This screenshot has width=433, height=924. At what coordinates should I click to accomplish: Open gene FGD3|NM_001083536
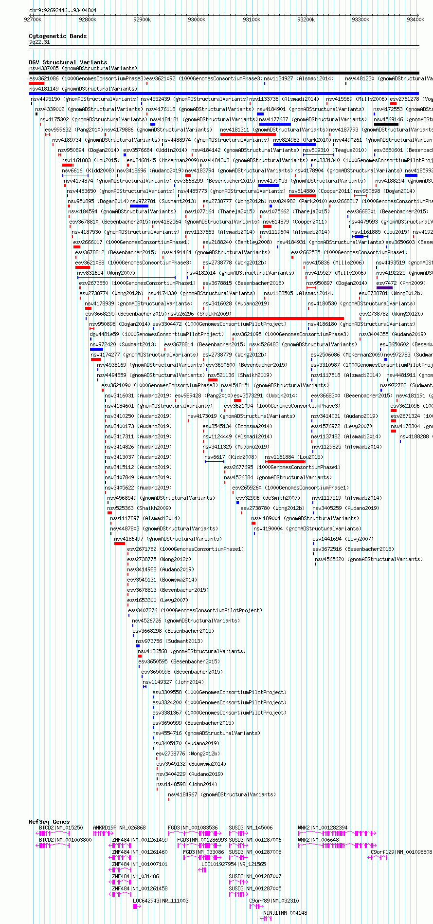tap(193, 828)
